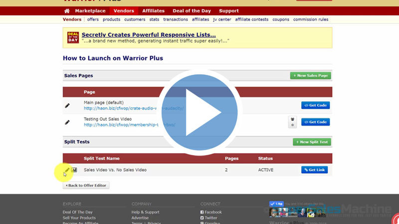Open the Marketplace menu tab

[x=90, y=11]
